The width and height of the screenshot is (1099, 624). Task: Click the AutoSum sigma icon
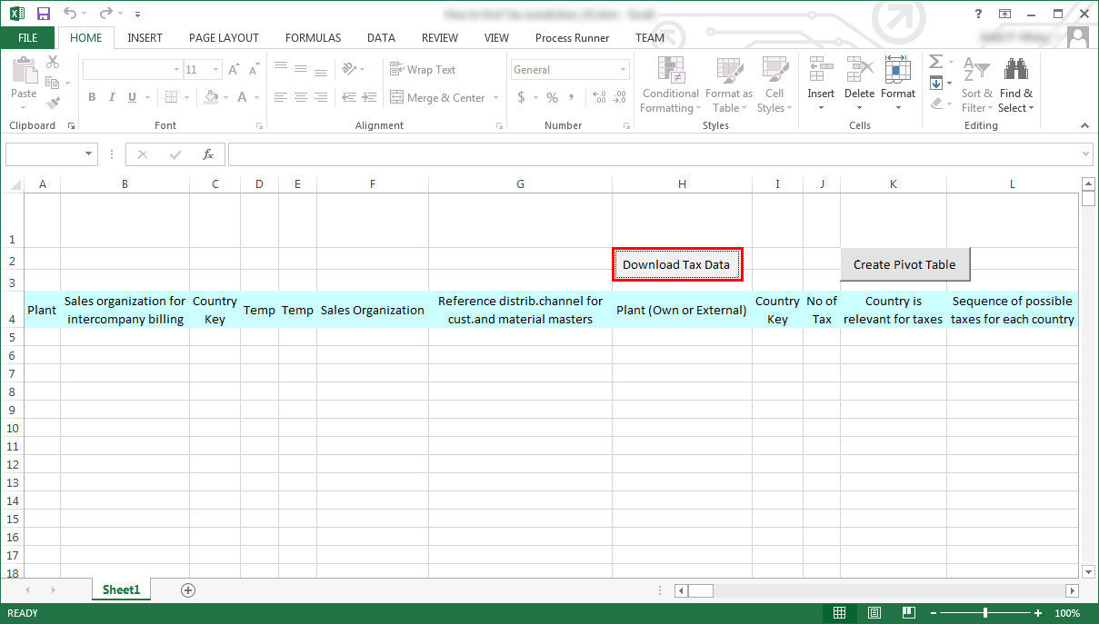935,63
